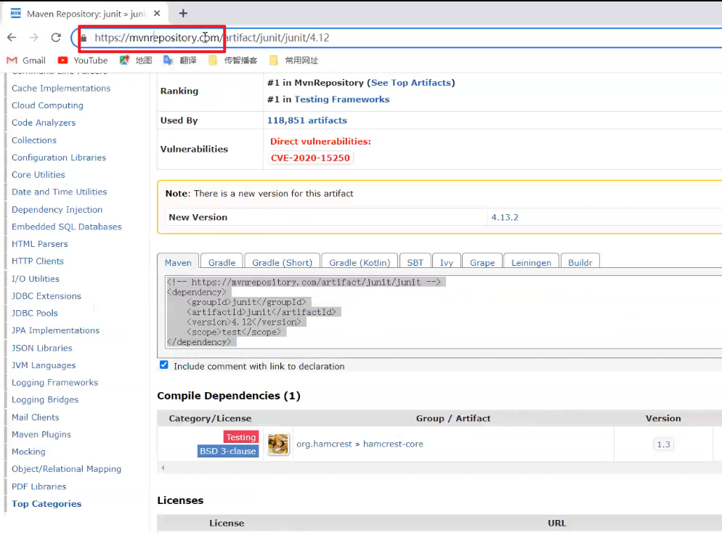
Task: Open Mocking category
Action: pyautogui.click(x=28, y=452)
